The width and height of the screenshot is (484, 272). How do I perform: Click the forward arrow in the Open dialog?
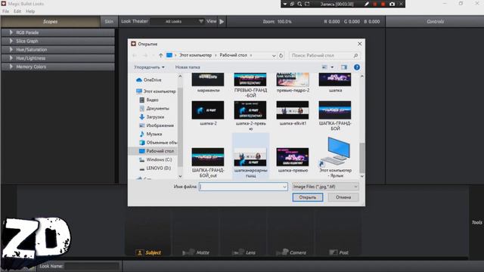pyautogui.click(x=145, y=55)
